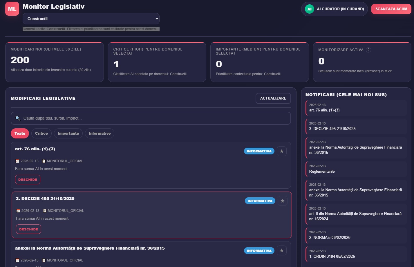The width and height of the screenshot is (414, 267).
Task: Click the AI CURATOR (IN CURAND) button
Action: [335, 9]
